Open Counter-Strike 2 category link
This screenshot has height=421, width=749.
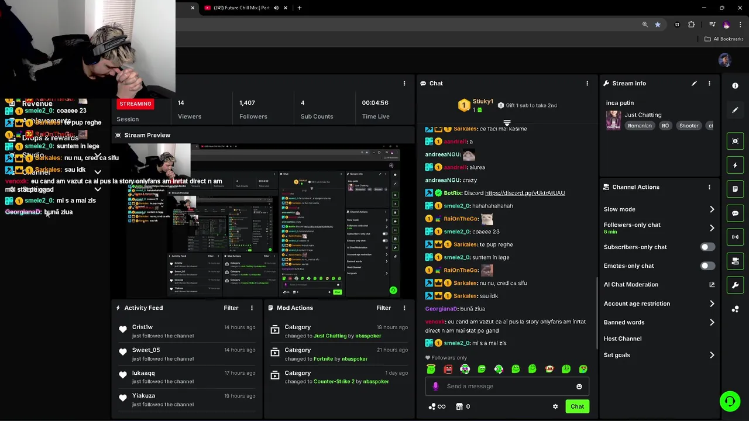pos(334,381)
